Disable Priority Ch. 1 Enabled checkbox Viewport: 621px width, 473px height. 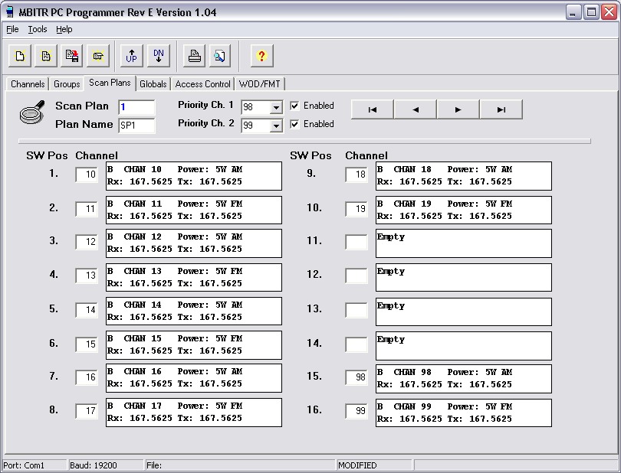[295, 106]
